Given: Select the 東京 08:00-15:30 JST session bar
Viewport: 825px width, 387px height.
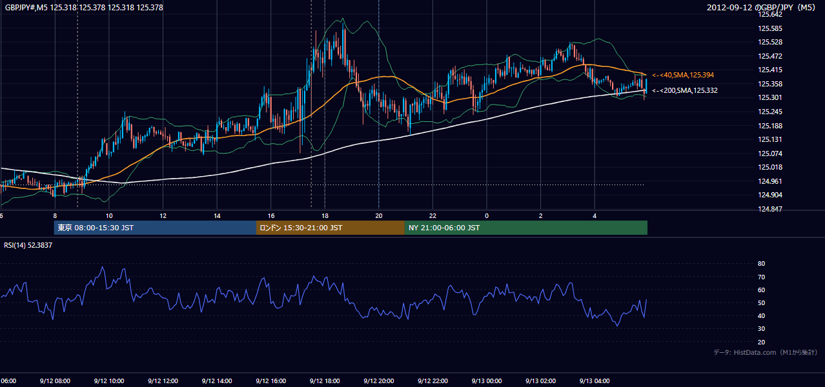Looking at the screenshot, I should [x=155, y=228].
